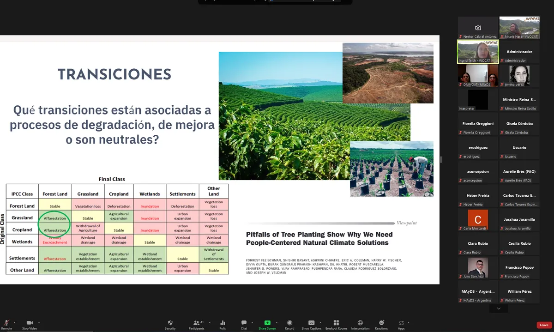Click the red Leave button
The width and height of the screenshot is (554, 332).
[544, 325]
